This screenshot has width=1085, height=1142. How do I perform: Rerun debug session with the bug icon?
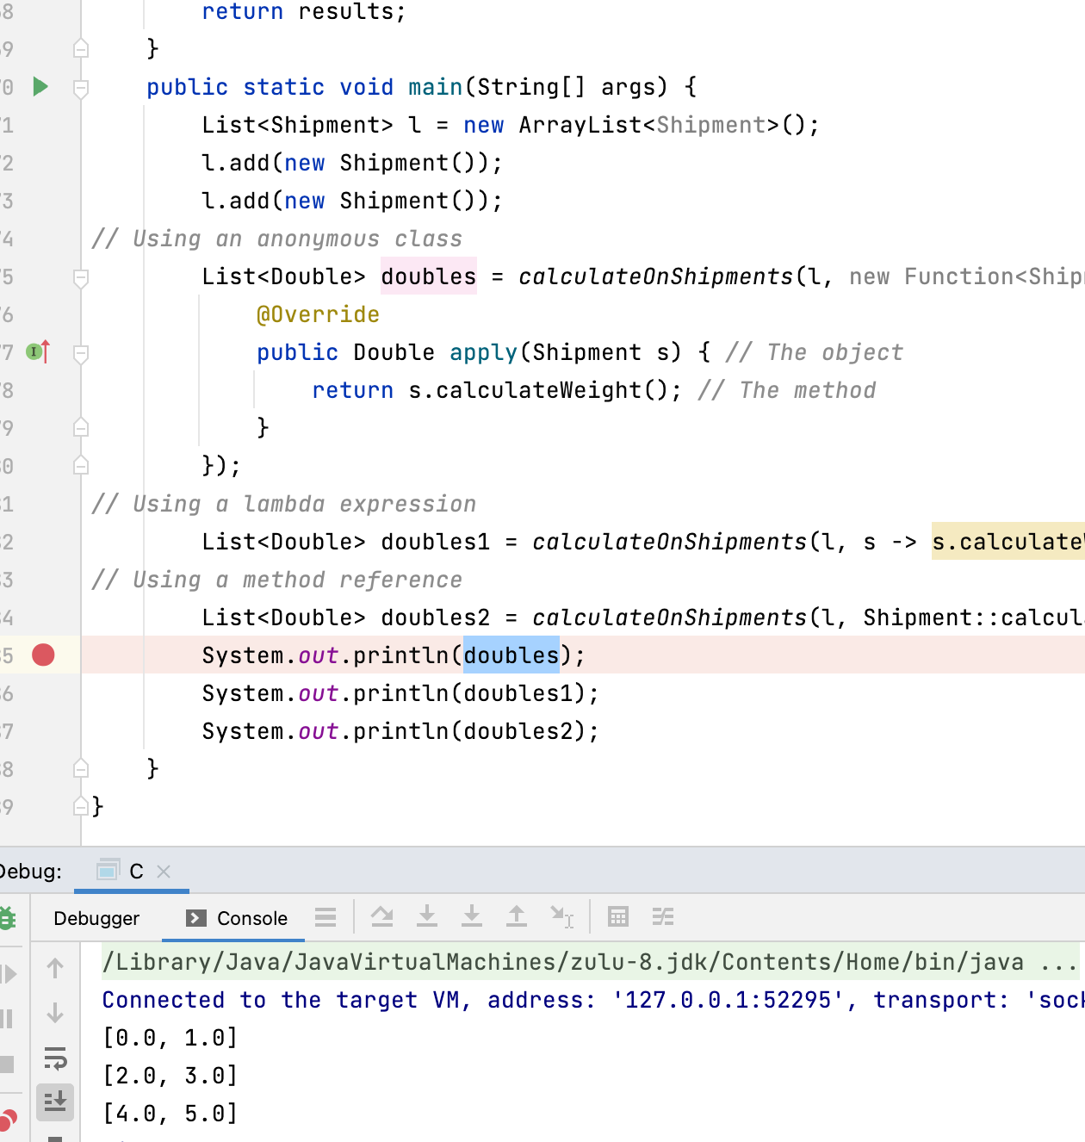pos(7,918)
